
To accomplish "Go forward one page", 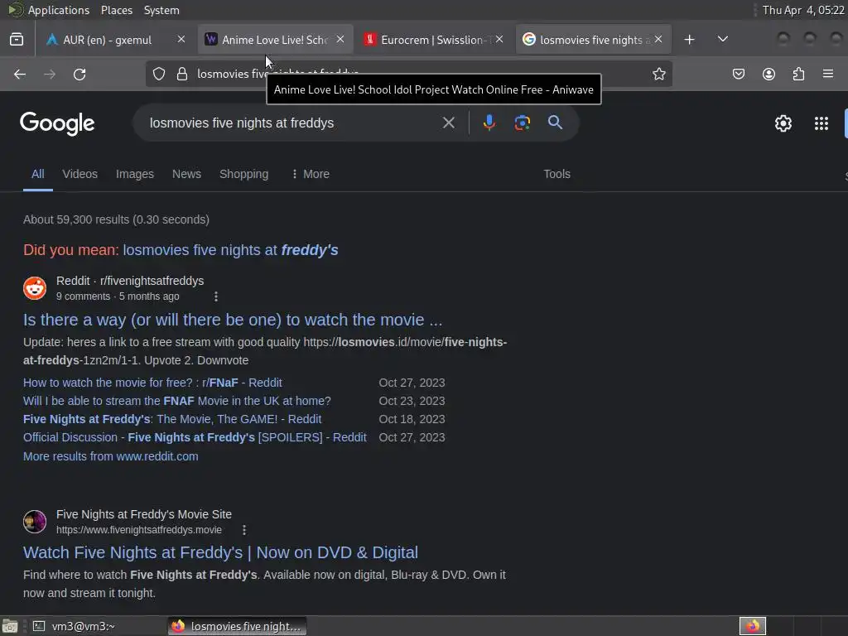I will (x=49, y=74).
